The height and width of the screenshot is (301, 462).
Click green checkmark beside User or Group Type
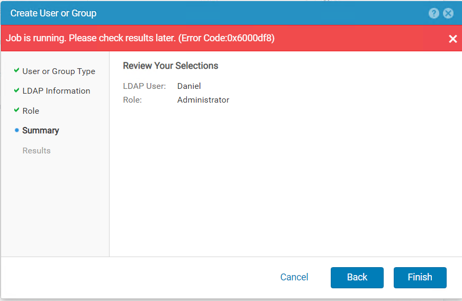(17, 70)
